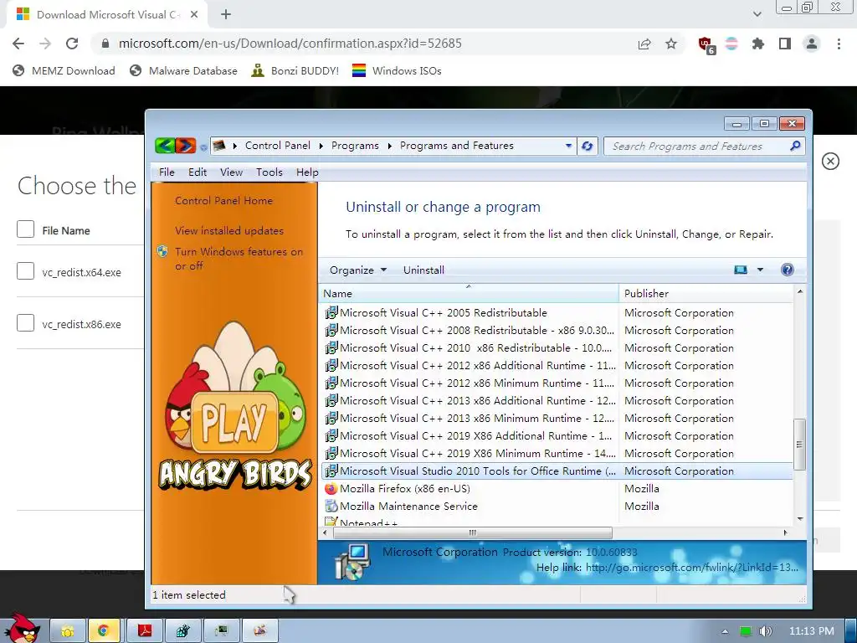Image resolution: width=857 pixels, height=643 pixels.
Task: Click the program list scroll down arrow
Action: click(799, 519)
